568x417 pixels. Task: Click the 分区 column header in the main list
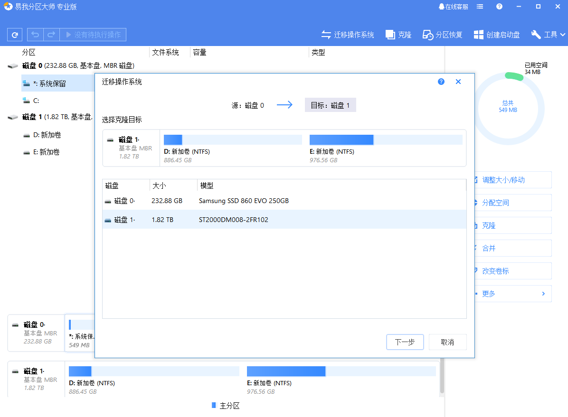click(28, 53)
